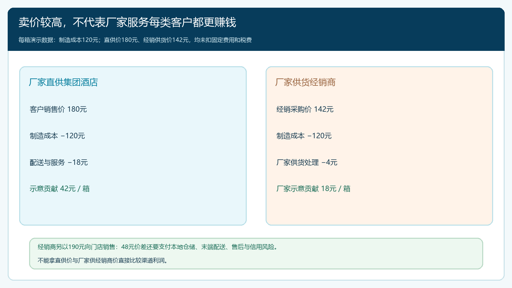Click the 厂家直供集团酒店 card heading
This screenshot has height=288, width=512.
(x=63, y=82)
